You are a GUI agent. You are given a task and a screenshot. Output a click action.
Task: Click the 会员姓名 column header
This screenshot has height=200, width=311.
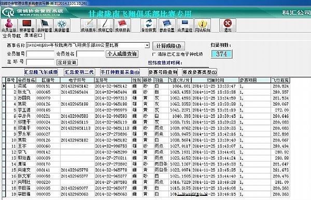[26, 80]
